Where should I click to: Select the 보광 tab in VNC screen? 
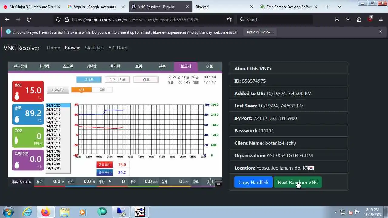pyautogui.click(x=139, y=66)
